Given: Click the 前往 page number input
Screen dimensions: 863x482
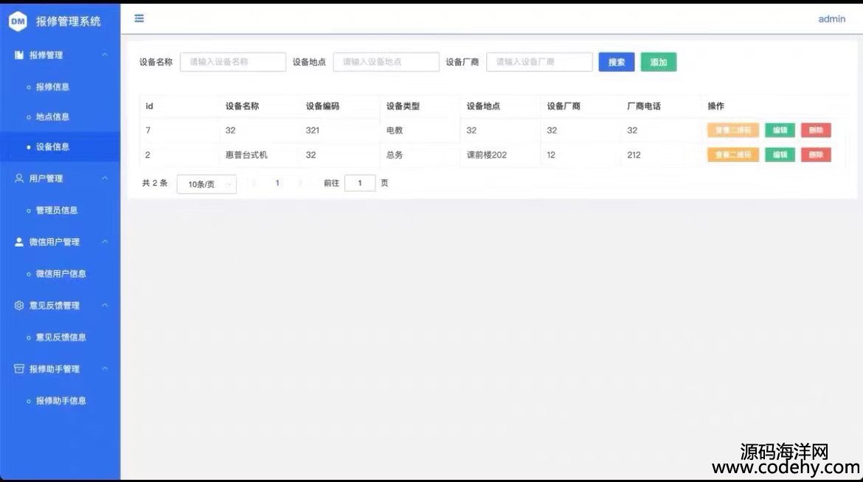Looking at the screenshot, I should click(x=360, y=184).
